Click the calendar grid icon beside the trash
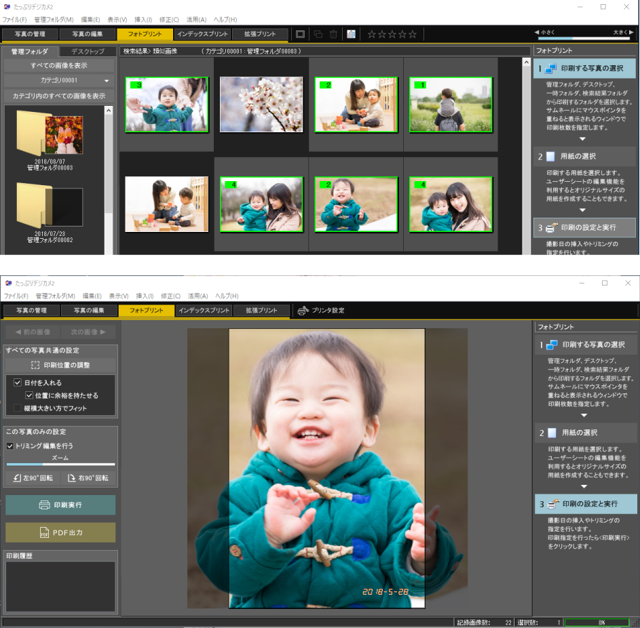Screen dimensions: 640x628 pos(351,35)
